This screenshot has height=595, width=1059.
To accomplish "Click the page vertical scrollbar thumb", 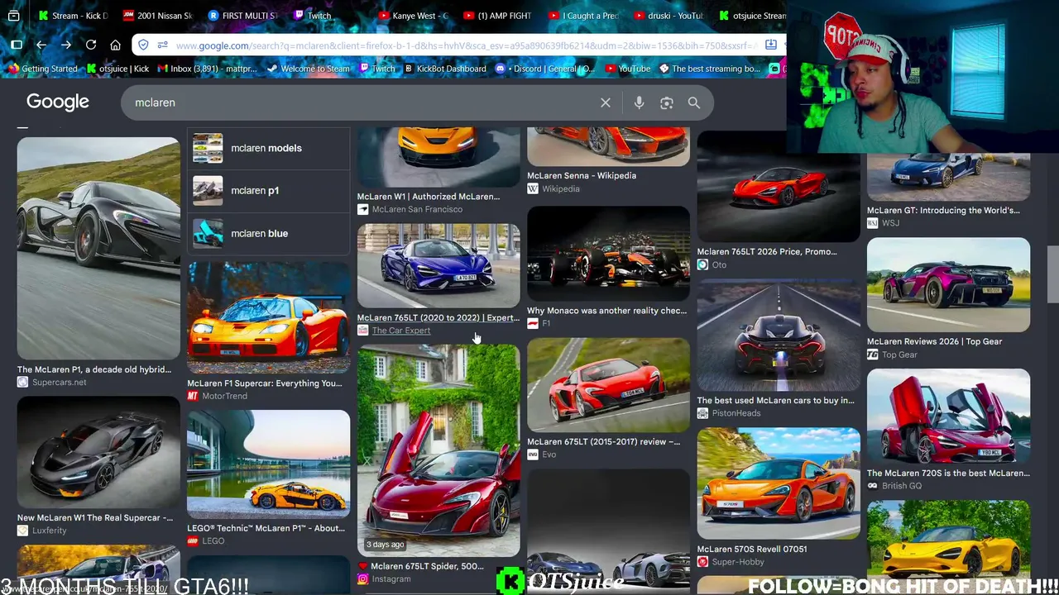I will click(1052, 275).
